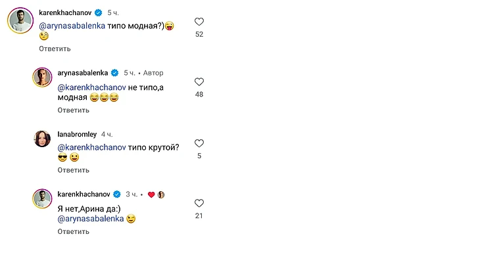Open karenkhachanov's profile picture in first comment

pyautogui.click(x=19, y=20)
